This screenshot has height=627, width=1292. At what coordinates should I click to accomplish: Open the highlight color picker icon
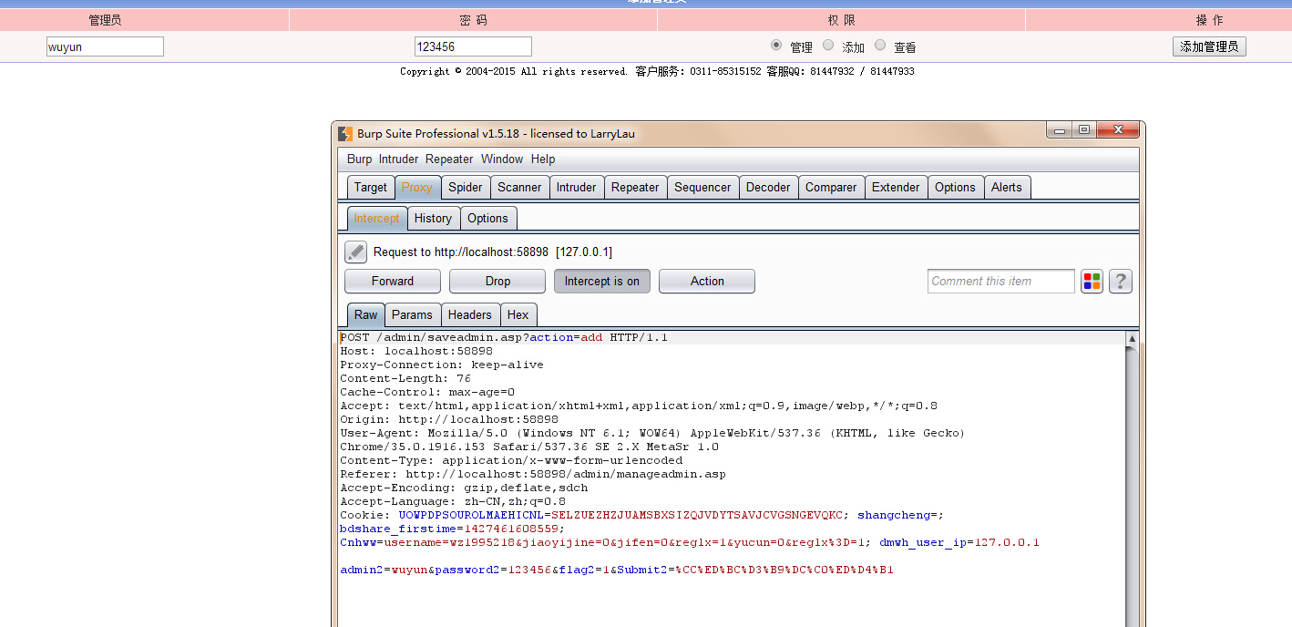1092,282
